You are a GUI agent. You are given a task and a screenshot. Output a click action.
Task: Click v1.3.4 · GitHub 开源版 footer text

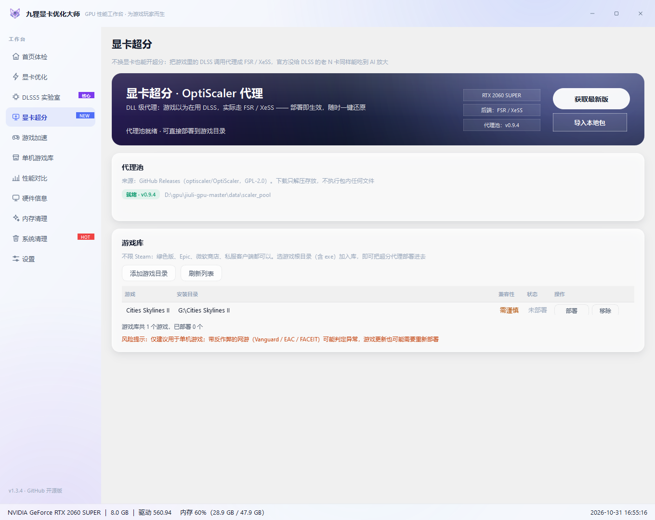[36, 491]
